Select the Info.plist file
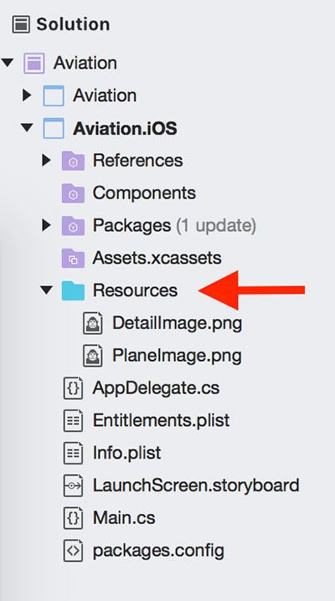This screenshot has width=335, height=601. click(126, 454)
